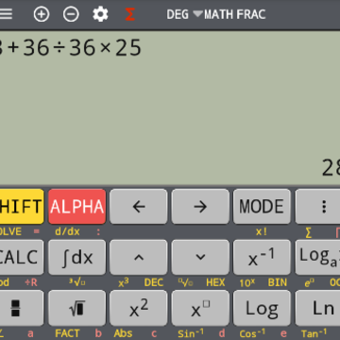This screenshot has height=340, width=340.
Task: Tap the Log key
Action: pyautogui.click(x=262, y=308)
